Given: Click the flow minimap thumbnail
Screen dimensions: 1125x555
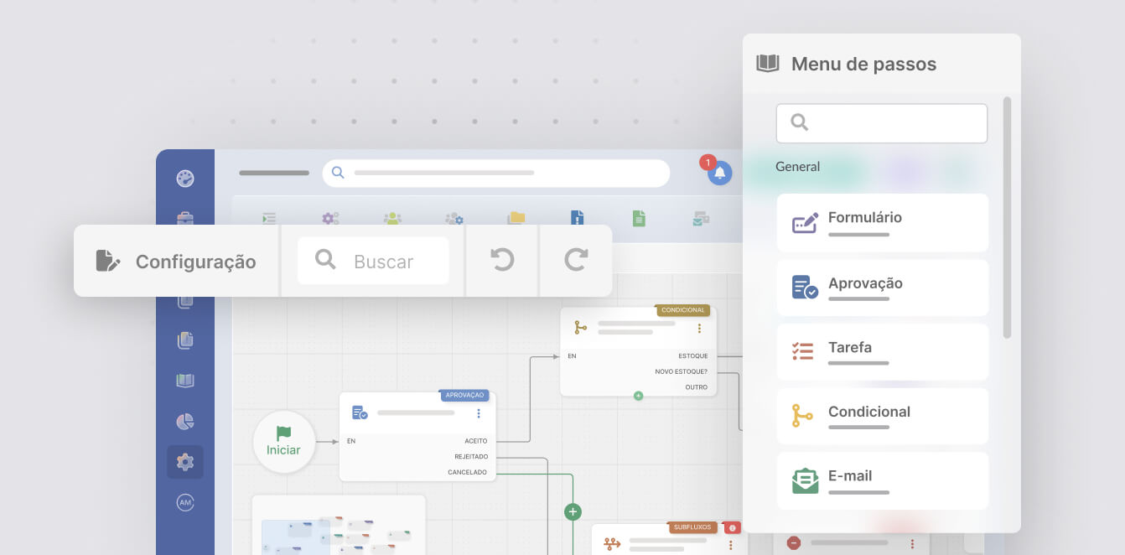Looking at the screenshot, I should (x=339, y=526).
